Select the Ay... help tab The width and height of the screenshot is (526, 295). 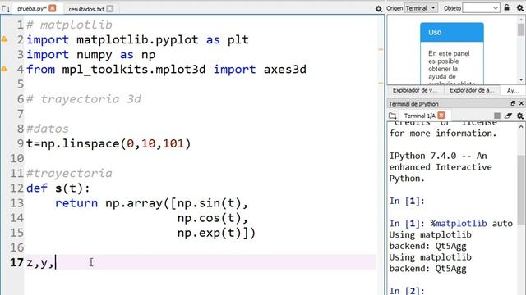pos(512,91)
